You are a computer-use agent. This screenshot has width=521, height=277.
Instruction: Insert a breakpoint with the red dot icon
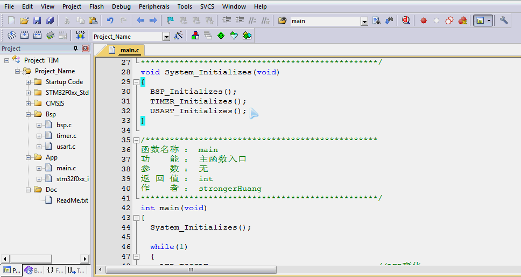click(x=423, y=20)
